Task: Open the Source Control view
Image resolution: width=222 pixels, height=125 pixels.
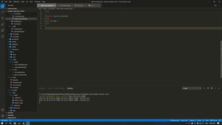Action: click(x=3, y=18)
